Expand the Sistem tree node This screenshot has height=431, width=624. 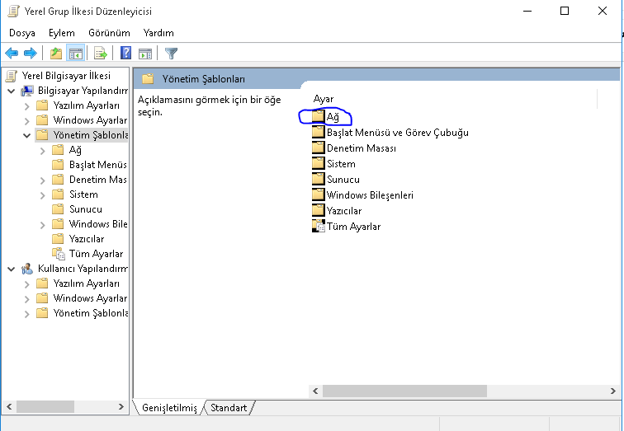(x=43, y=195)
